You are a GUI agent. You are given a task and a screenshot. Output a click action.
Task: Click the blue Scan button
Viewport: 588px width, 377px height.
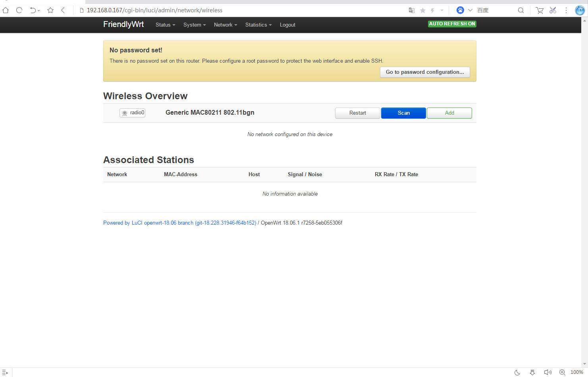tap(404, 113)
